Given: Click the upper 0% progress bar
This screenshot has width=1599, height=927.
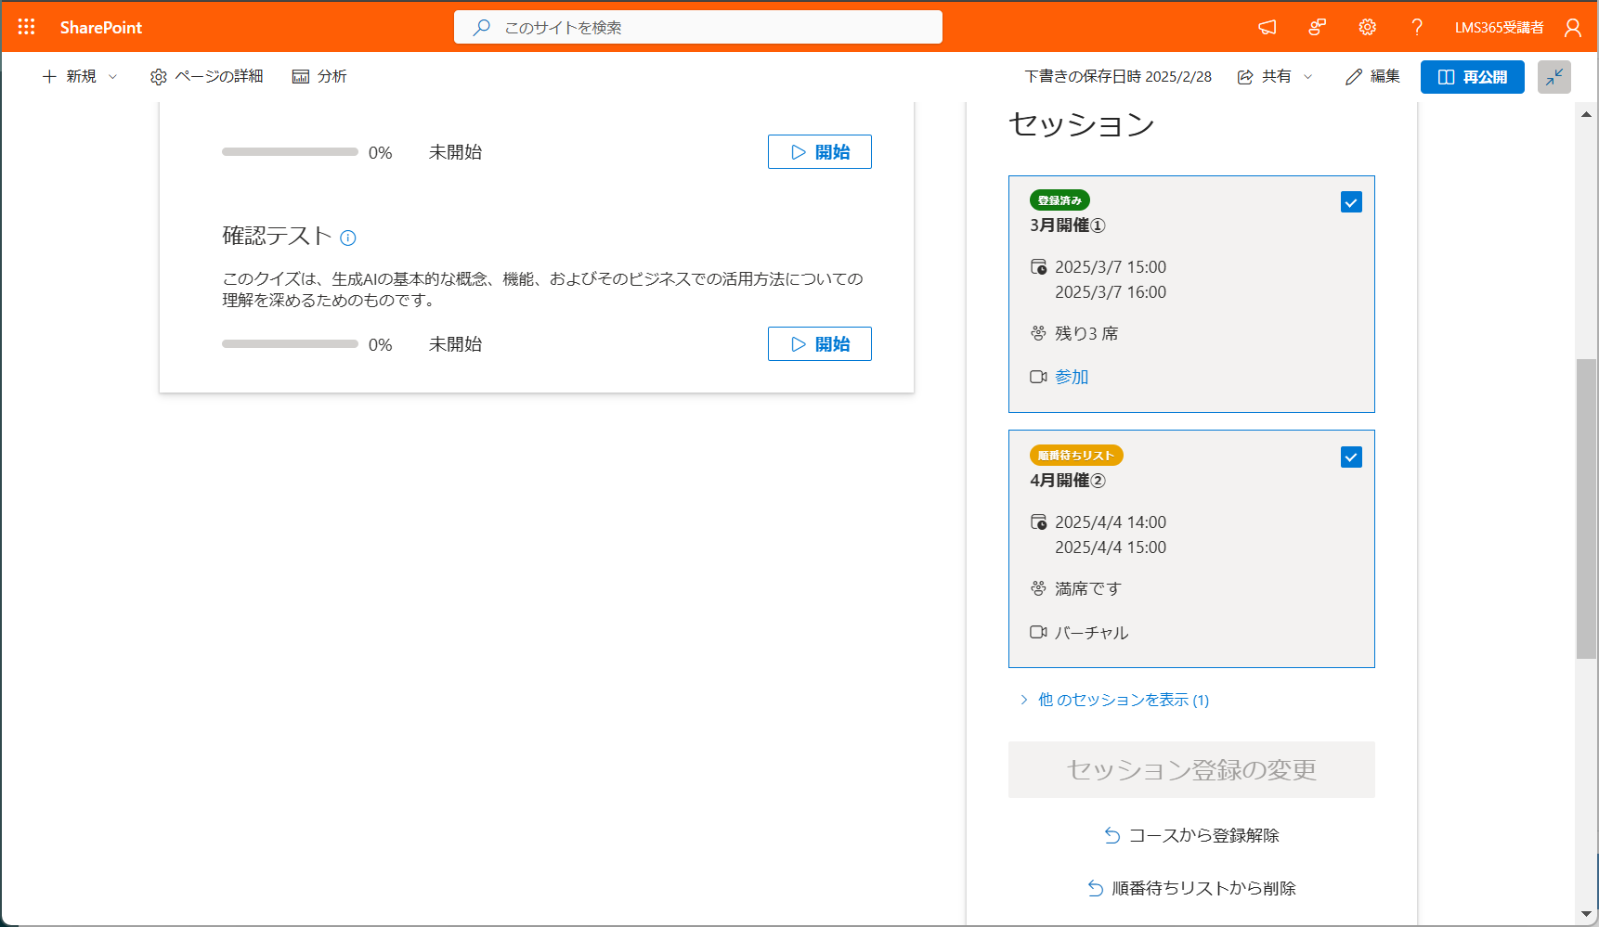Looking at the screenshot, I should pyautogui.click(x=290, y=152).
